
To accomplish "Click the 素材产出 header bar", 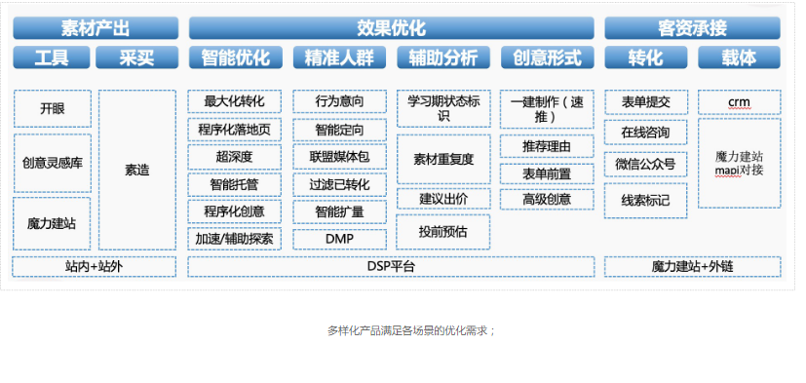I will tap(96, 27).
